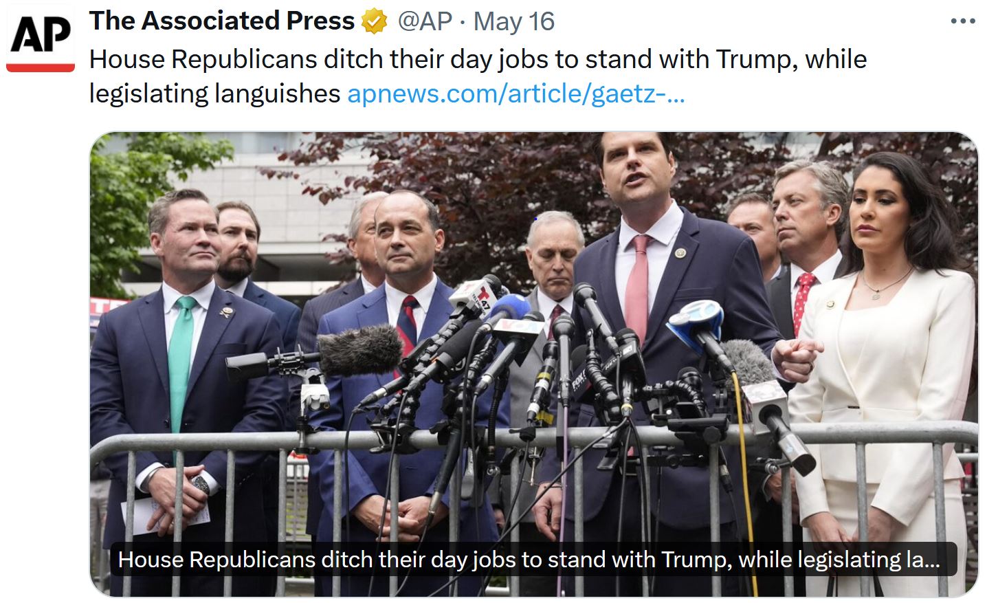987x603 pixels.
Task: Click the red polka-dot tie in photo
Action: coord(802,300)
